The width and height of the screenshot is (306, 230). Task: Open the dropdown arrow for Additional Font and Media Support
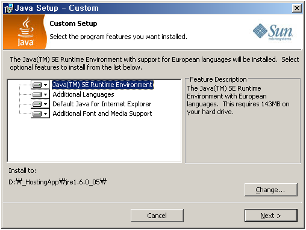click(x=46, y=113)
